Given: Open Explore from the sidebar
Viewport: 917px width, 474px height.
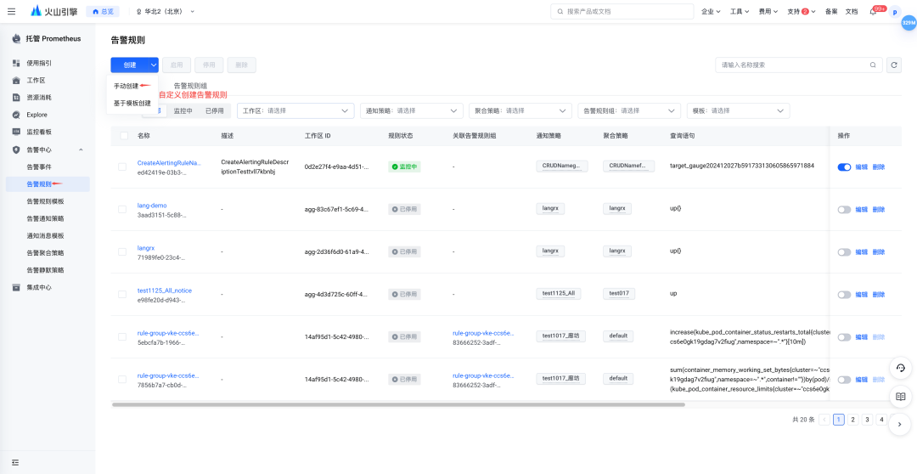Looking at the screenshot, I should coord(37,115).
